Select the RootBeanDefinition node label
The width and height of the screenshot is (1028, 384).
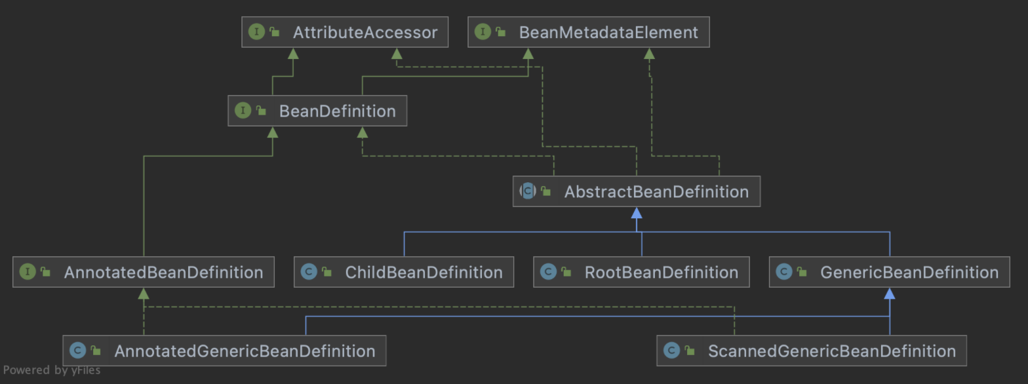(661, 272)
